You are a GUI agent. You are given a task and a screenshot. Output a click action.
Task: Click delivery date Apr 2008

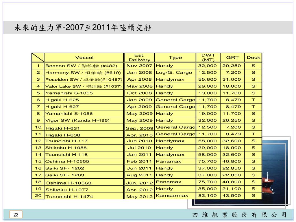(x=140, y=79)
